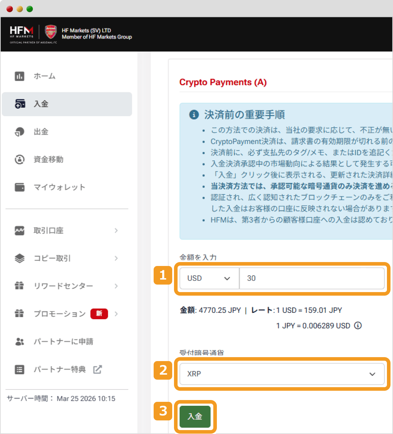393x434 pixels.
Task: Click the 資金移動 funds transfer icon
Action: (x=19, y=159)
